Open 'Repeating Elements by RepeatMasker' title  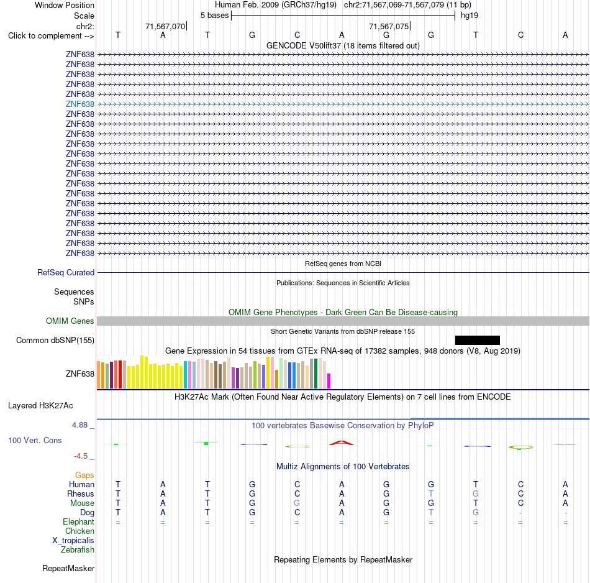(343, 559)
